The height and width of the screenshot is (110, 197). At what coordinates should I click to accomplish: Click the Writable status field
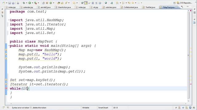click(x=86, y=108)
